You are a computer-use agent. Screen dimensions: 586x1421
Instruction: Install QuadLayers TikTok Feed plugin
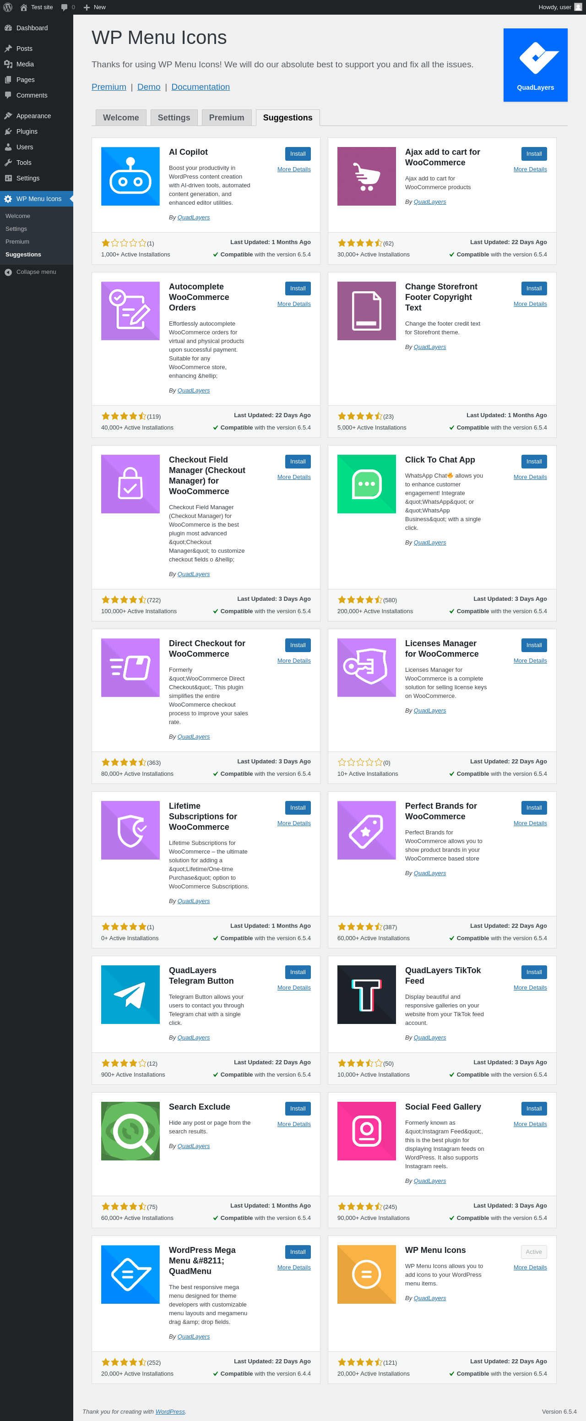(534, 973)
